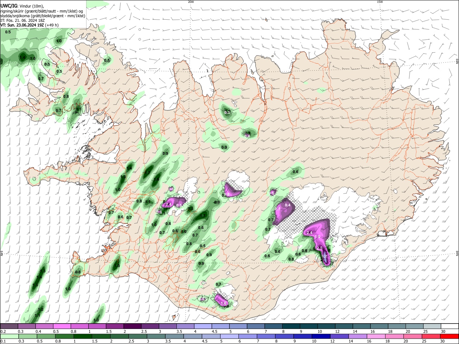Pick the light pink swatch starting at 16, lower legend
459x344 pixels.
[x=375, y=336]
